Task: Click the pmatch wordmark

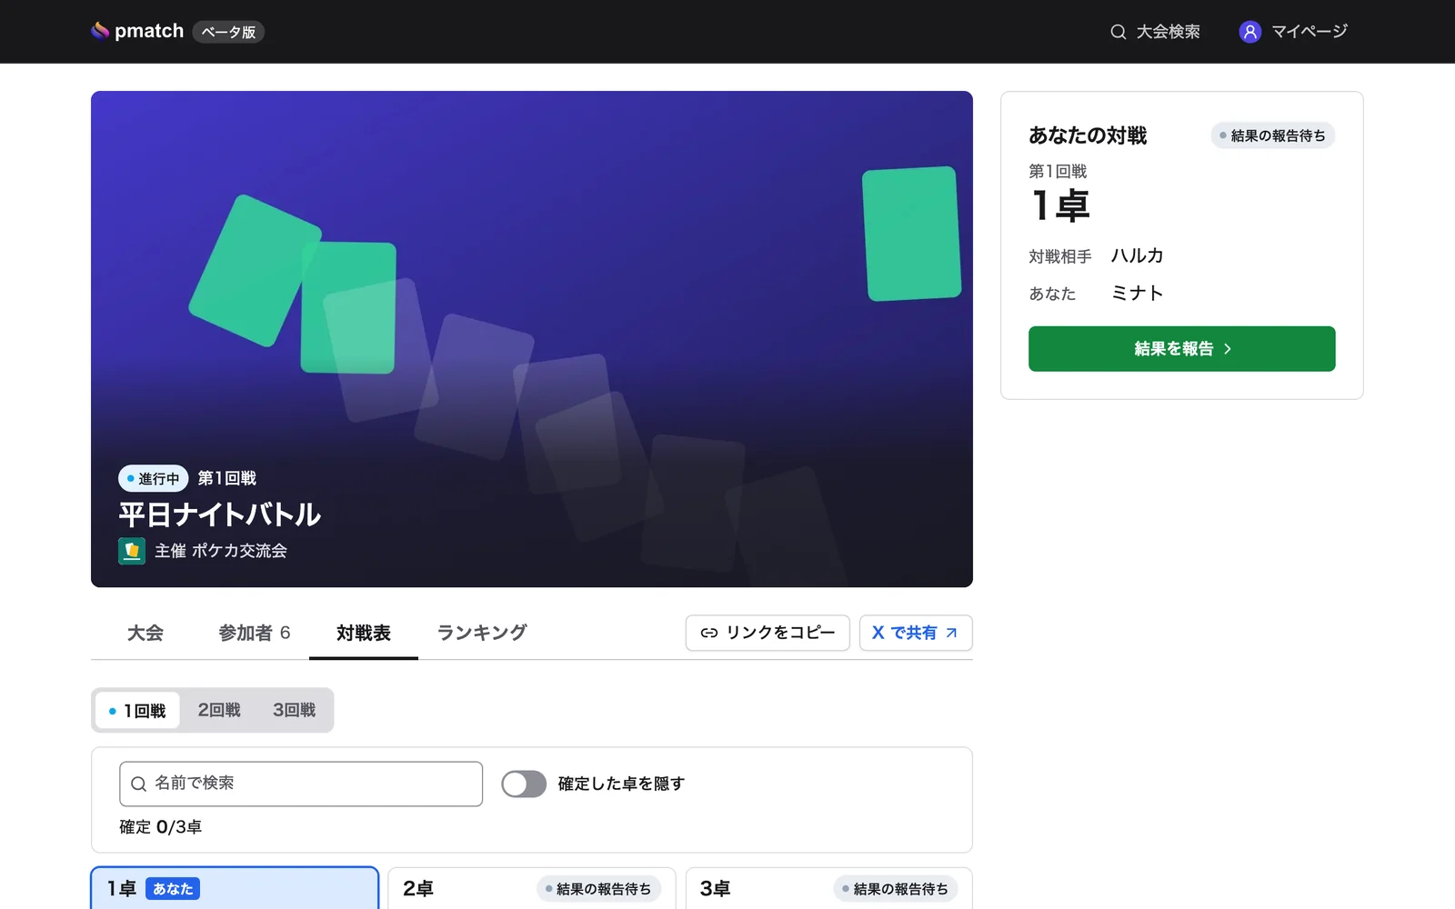Action: [x=149, y=31]
